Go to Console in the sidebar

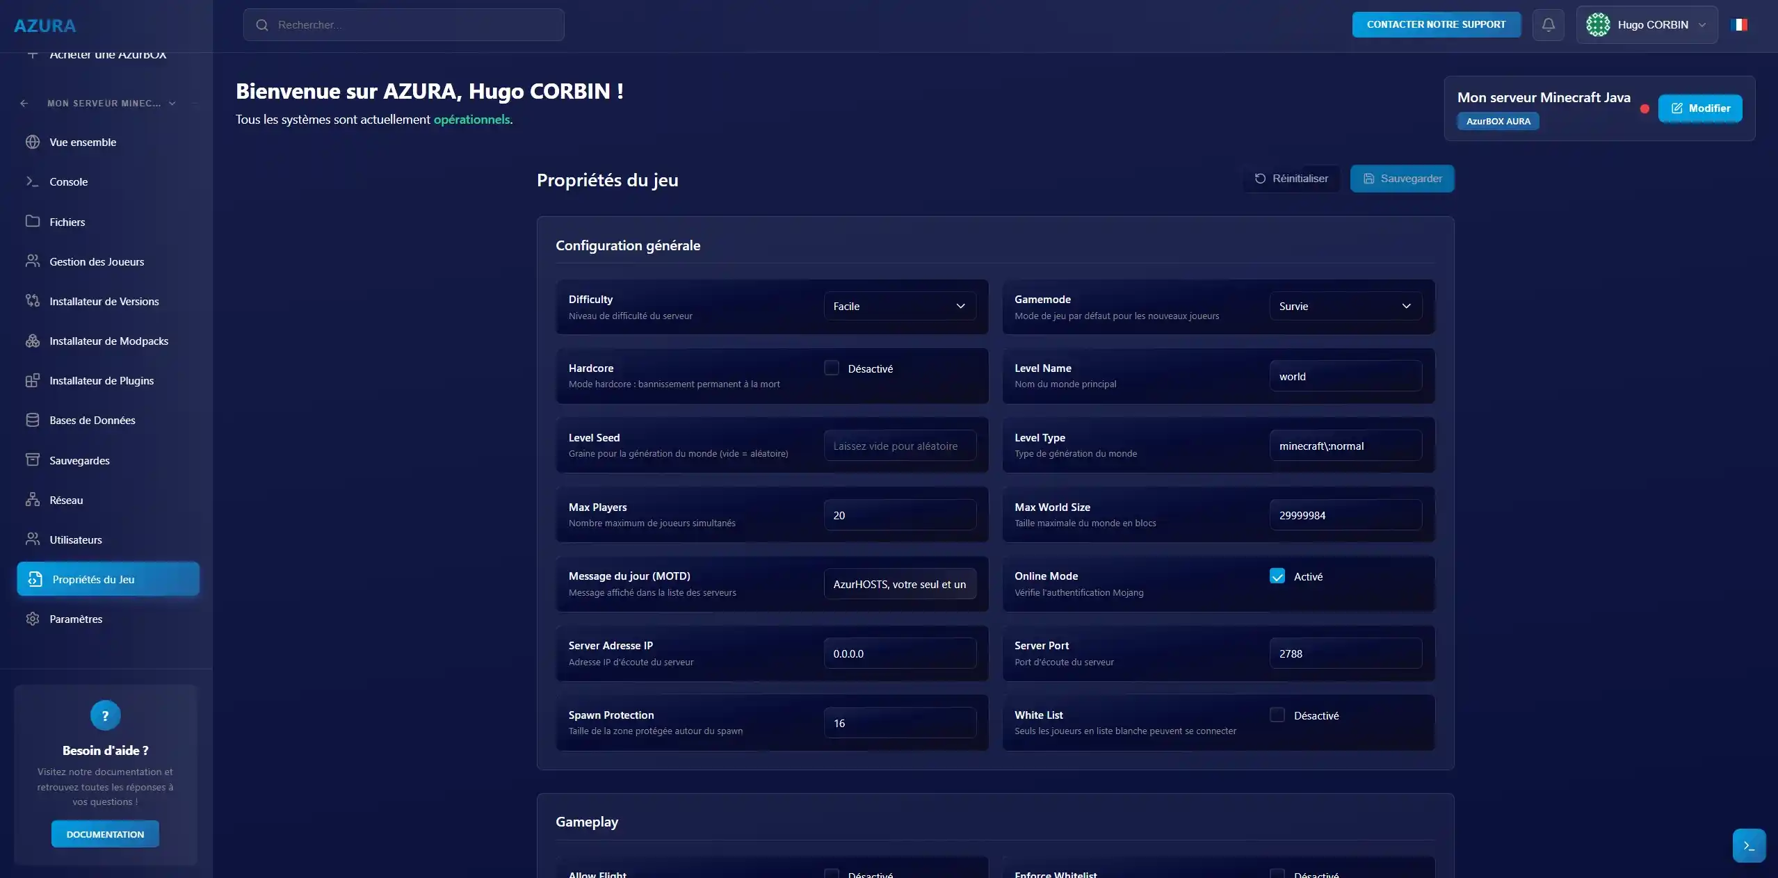coord(68,182)
